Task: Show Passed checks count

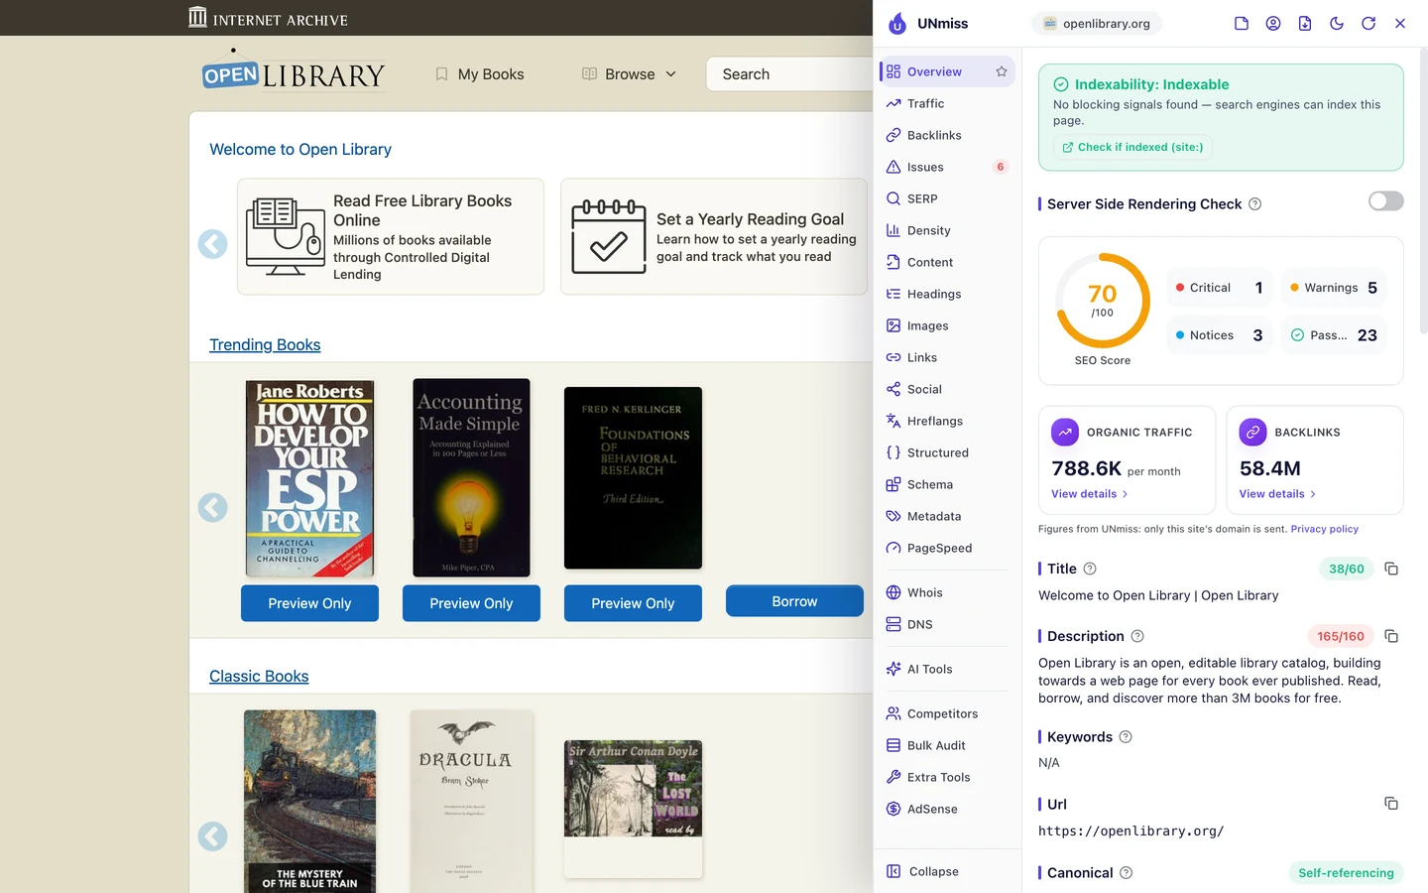Action: pyautogui.click(x=1334, y=335)
